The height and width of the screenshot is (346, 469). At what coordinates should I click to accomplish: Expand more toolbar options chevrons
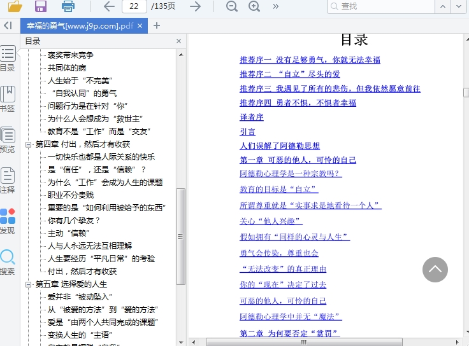(x=276, y=6)
